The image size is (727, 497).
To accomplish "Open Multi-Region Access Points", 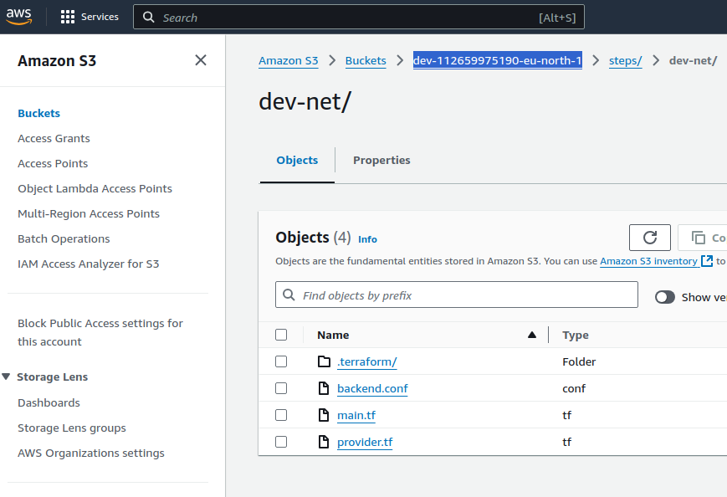I will tap(89, 213).
